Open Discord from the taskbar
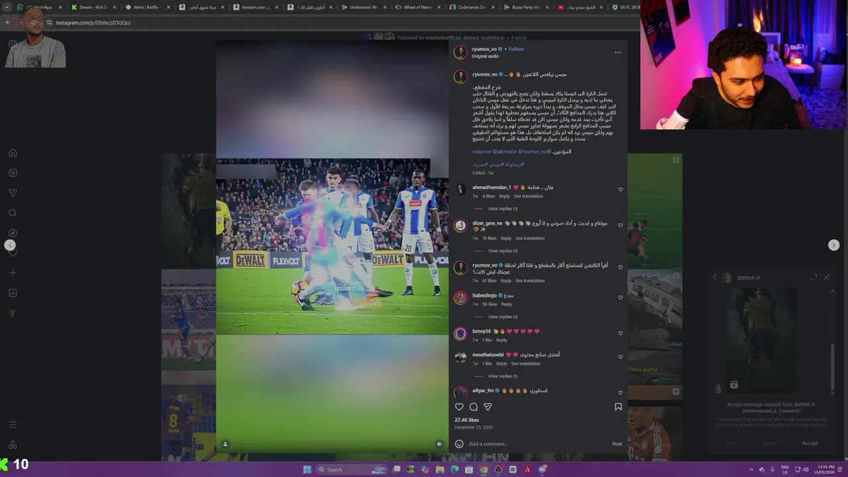Screen dimensions: 848x477 pos(543,470)
